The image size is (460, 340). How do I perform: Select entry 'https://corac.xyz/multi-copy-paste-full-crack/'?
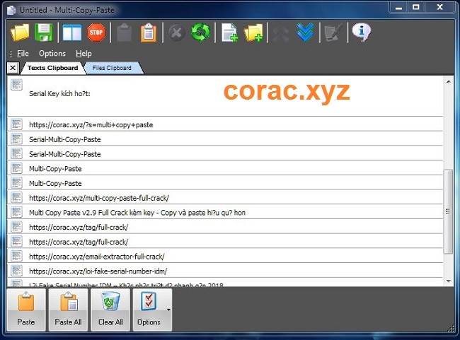225,197
